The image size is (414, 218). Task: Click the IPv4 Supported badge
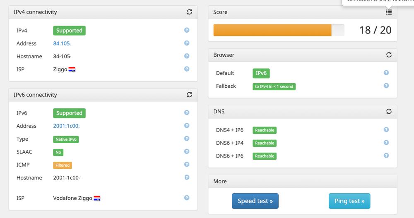pyautogui.click(x=69, y=31)
